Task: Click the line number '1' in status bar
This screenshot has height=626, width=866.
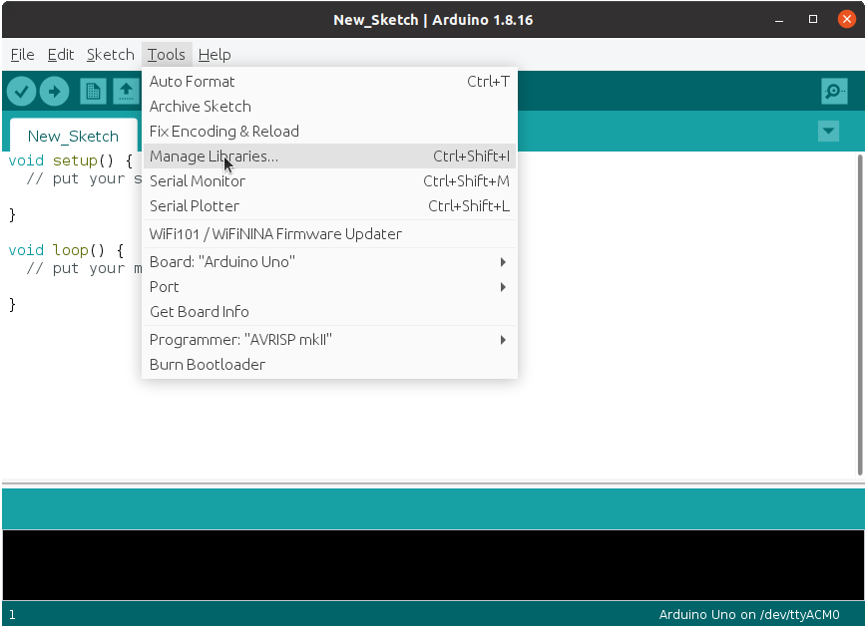Action: (12, 614)
